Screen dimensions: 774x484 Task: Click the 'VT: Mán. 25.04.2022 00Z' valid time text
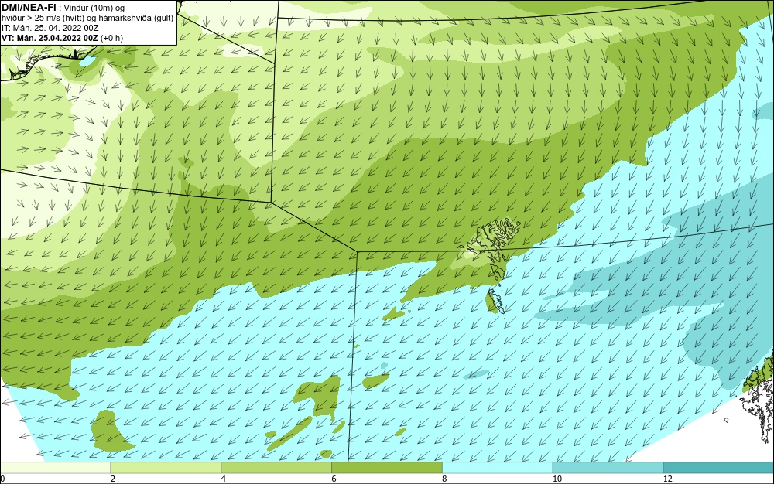[x=50, y=38]
